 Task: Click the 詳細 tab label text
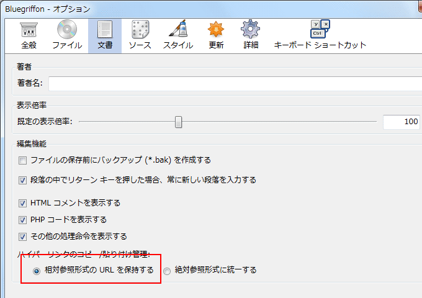click(251, 45)
